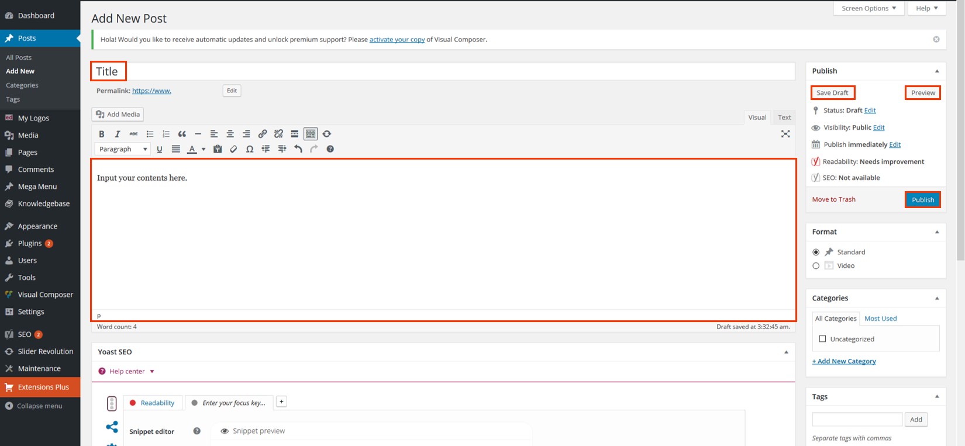The width and height of the screenshot is (965, 446).
Task: Apply strikethrough formatting
Action: click(x=133, y=134)
